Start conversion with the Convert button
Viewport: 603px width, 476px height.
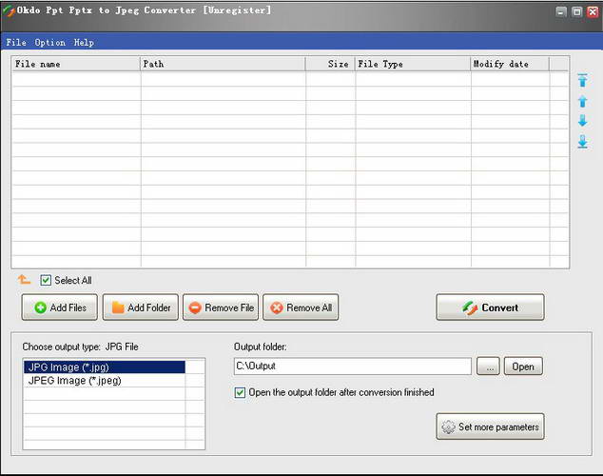click(x=491, y=307)
